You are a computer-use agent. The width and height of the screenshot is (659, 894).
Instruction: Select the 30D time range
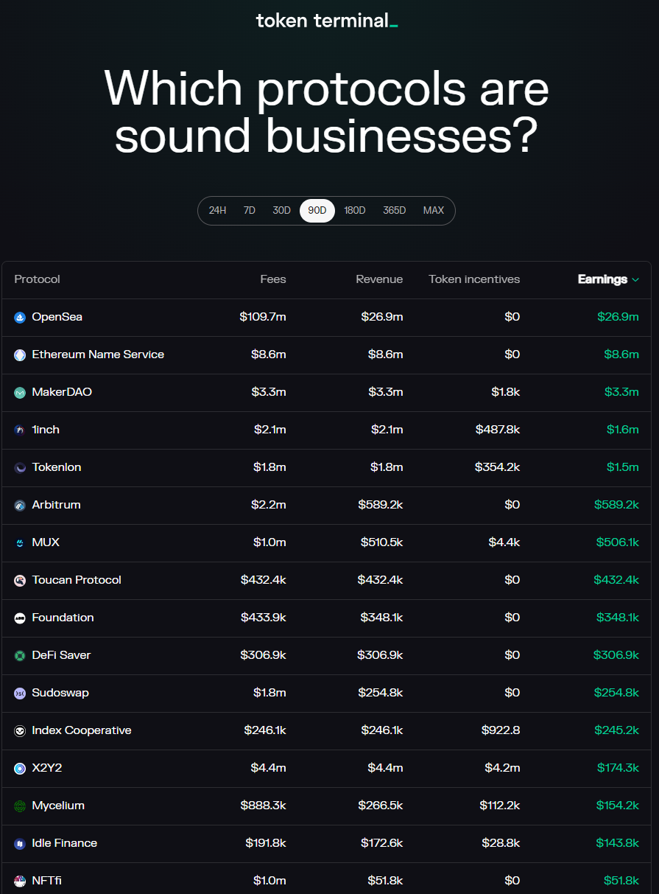tap(282, 211)
